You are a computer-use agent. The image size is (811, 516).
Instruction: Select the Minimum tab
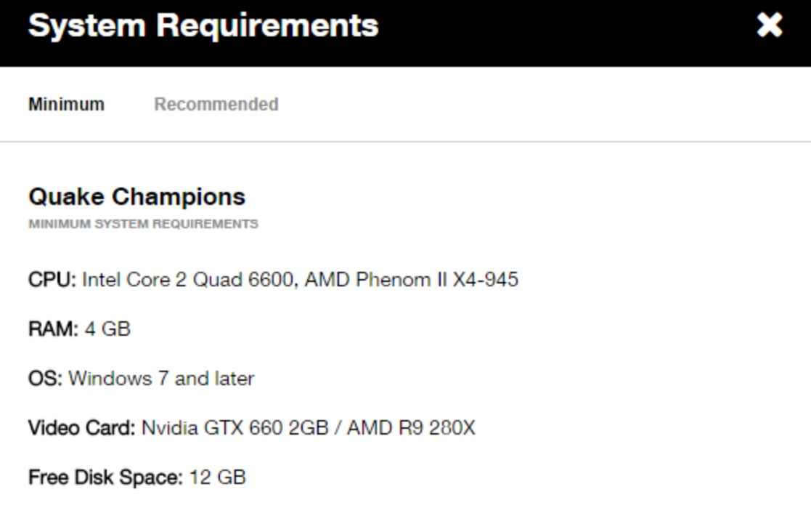point(66,105)
